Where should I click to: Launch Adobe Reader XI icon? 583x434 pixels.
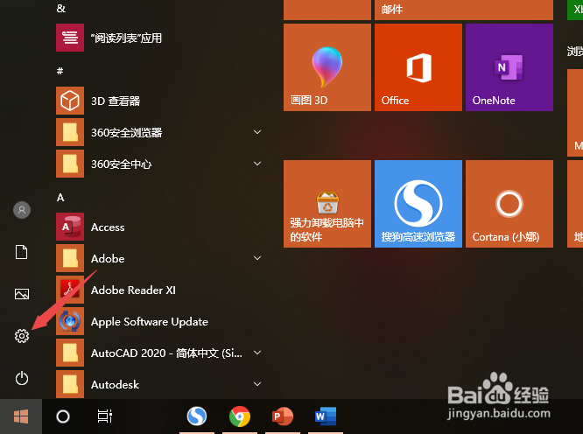point(70,290)
